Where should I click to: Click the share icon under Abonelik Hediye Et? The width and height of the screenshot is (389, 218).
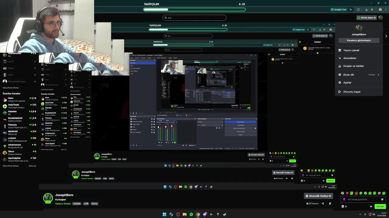coord(323,203)
